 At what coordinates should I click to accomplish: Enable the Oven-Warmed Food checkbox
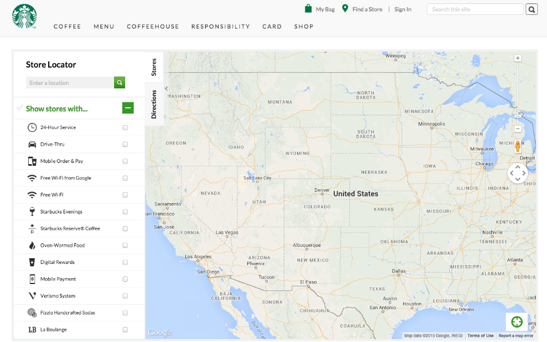point(125,246)
